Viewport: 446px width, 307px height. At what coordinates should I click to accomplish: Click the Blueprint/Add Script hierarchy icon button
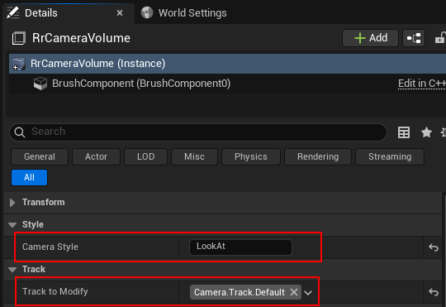(x=414, y=38)
